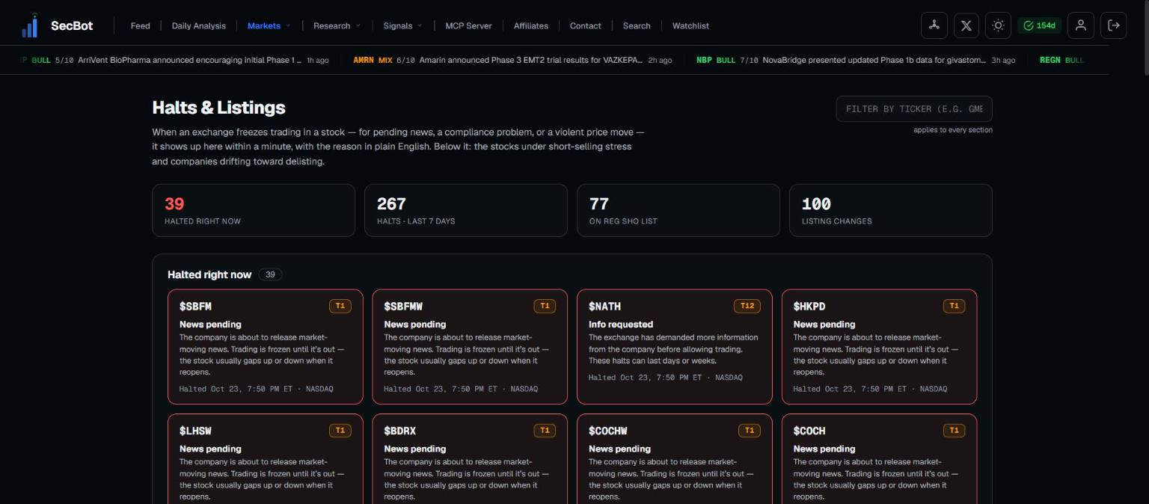The image size is (1149, 504).
Task: Click the T1 badge on the $SBFMW card
Action: pos(545,306)
